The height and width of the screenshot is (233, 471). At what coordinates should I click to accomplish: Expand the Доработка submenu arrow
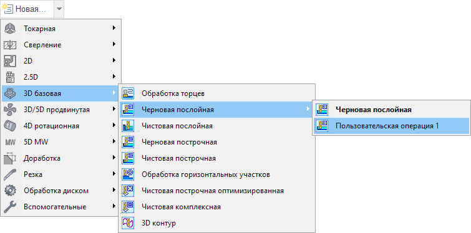114,158
